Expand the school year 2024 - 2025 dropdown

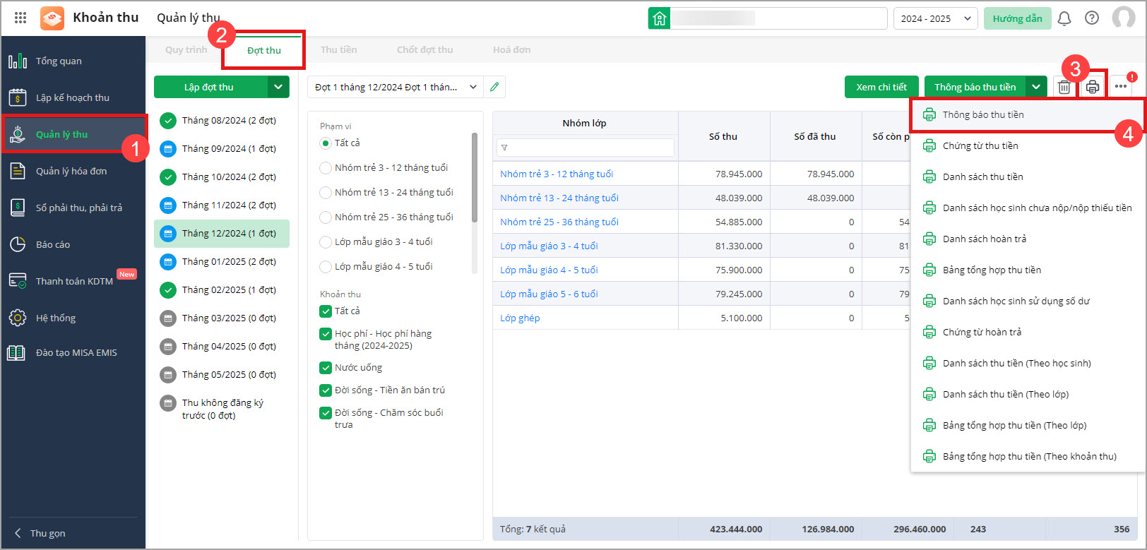[x=935, y=18]
